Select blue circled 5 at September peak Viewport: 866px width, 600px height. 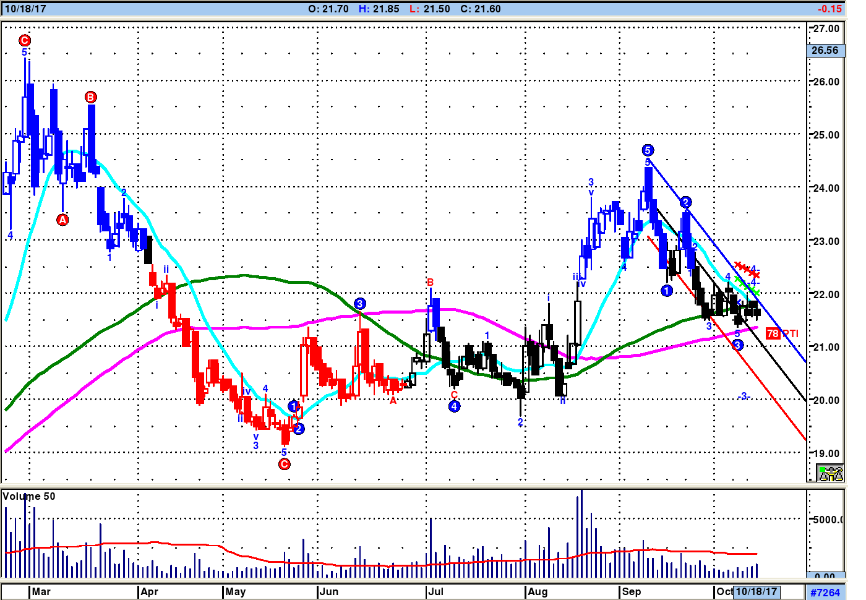click(648, 150)
